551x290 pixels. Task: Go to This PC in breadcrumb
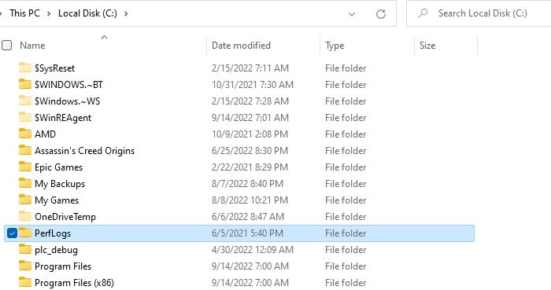[x=24, y=13]
